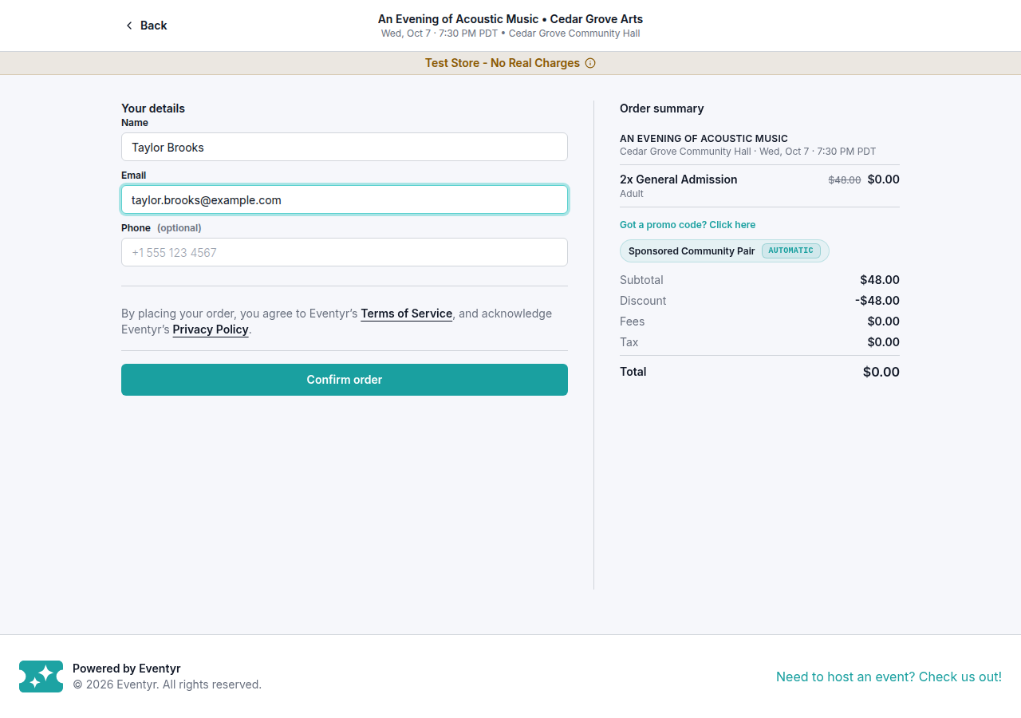Click the Eventyr ticket logo in footer
1021x718 pixels.
tap(41, 677)
